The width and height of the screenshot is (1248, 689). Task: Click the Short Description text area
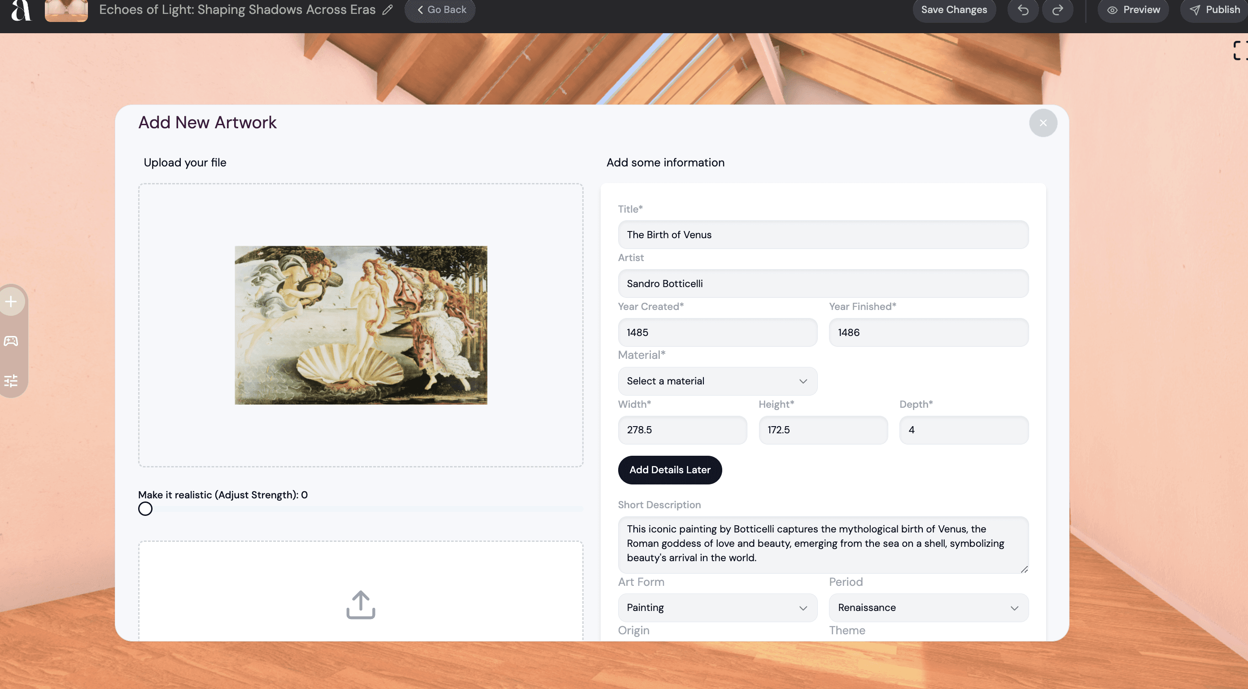pos(823,545)
